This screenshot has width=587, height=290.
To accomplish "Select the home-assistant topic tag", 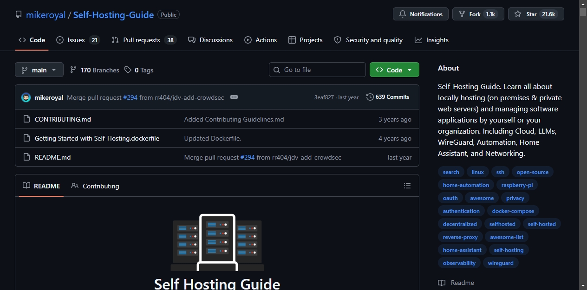I will click(462, 250).
